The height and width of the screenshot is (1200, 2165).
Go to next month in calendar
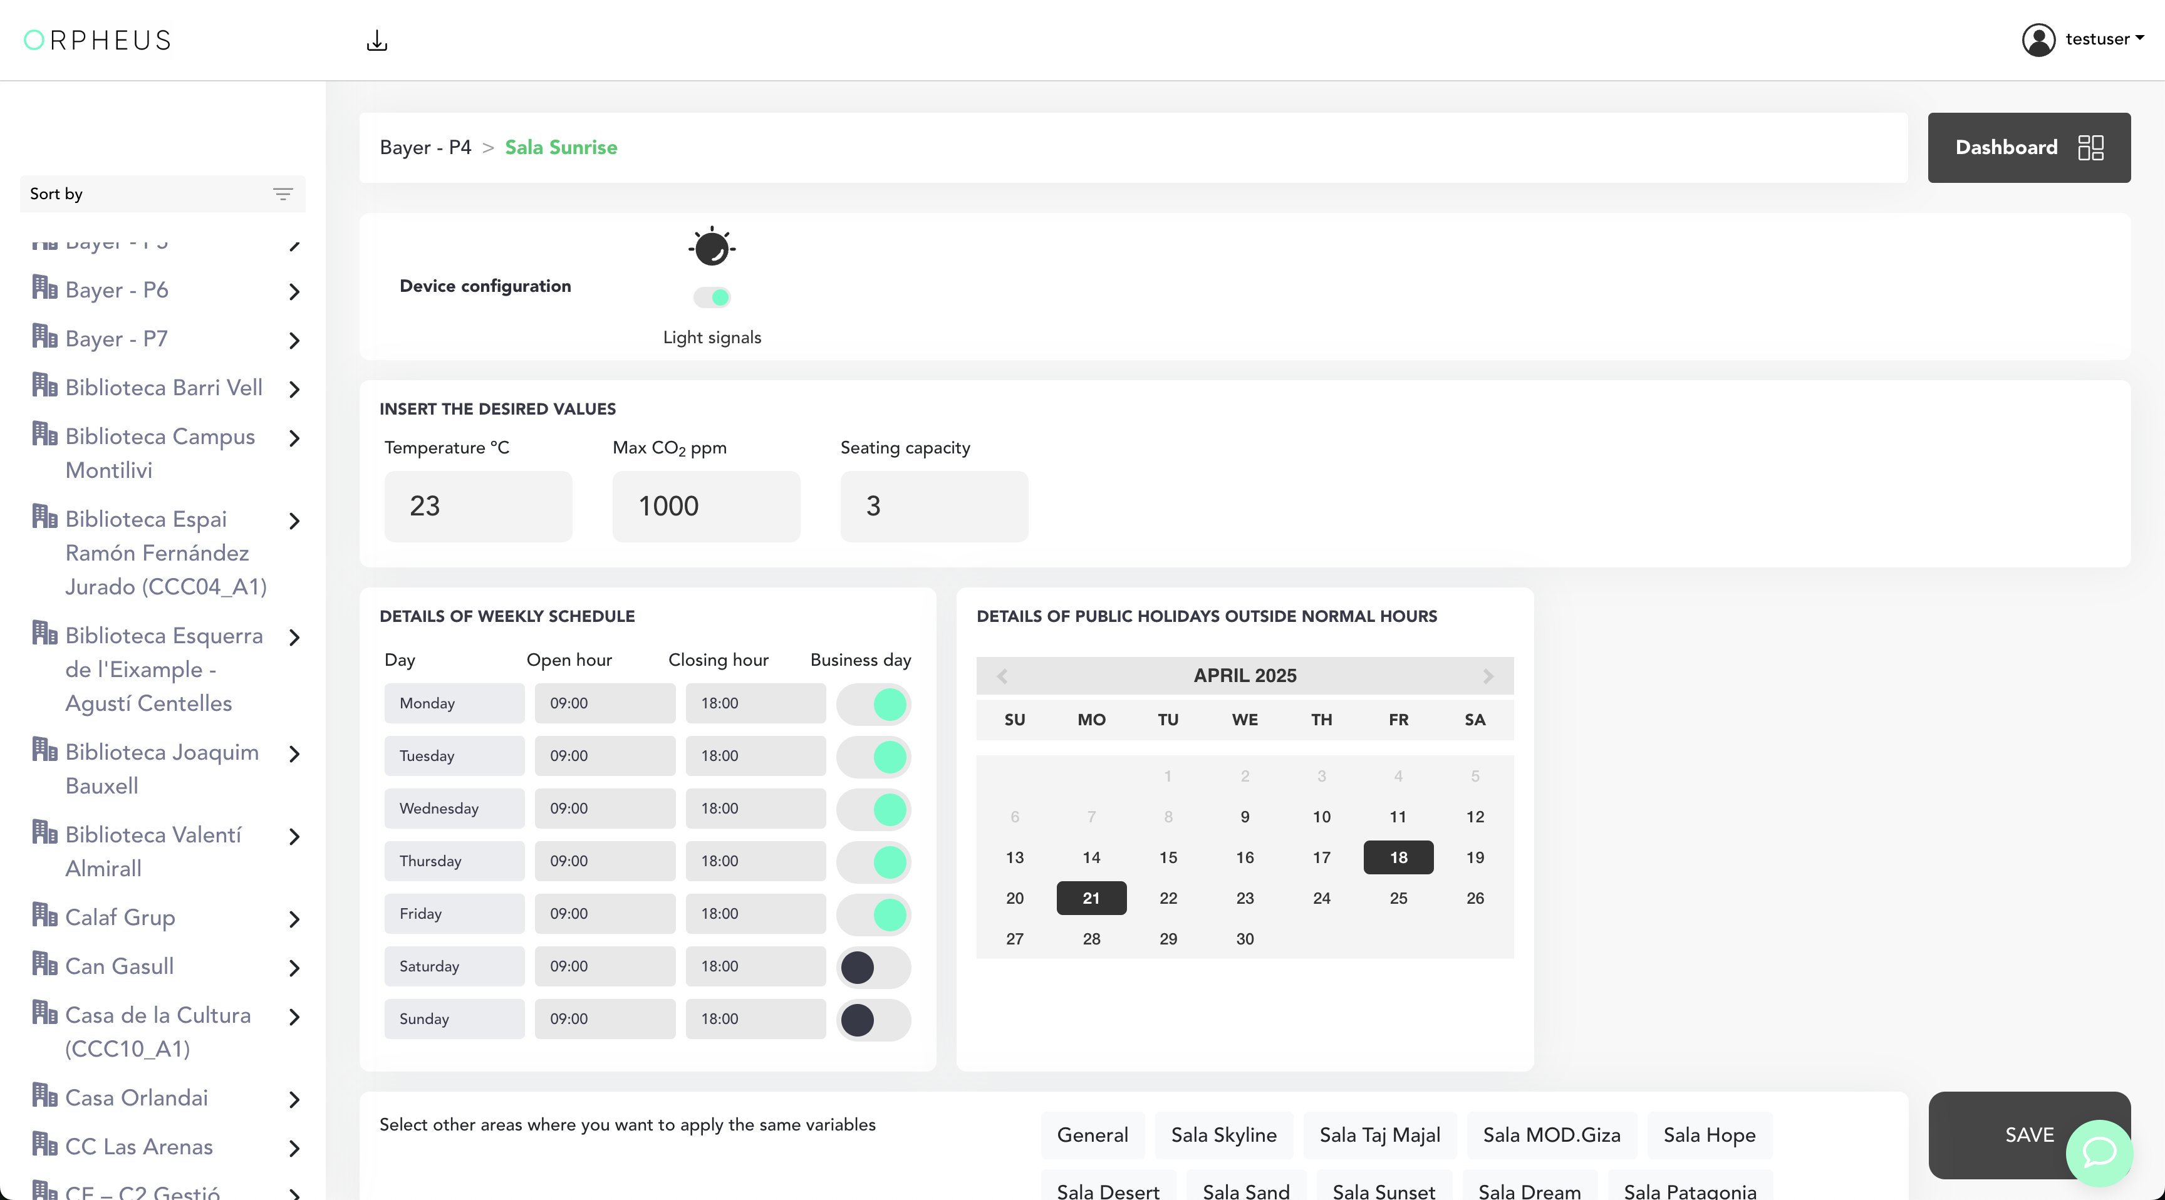point(1488,676)
